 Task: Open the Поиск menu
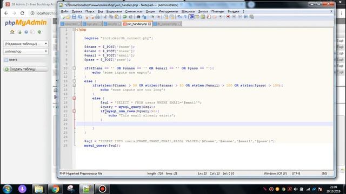[x=90, y=11]
